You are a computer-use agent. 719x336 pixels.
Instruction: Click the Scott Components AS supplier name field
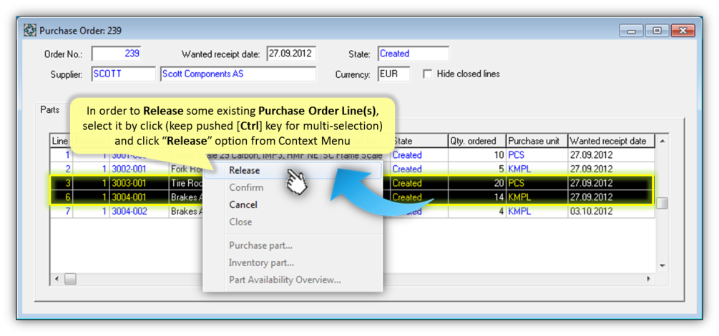point(238,74)
